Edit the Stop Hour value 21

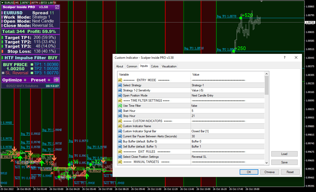(x=228, y=116)
